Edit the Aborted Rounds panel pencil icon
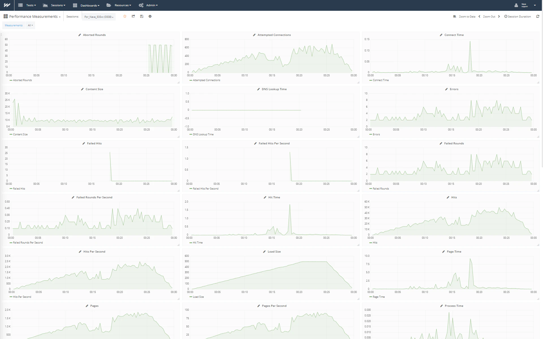 pos(80,35)
